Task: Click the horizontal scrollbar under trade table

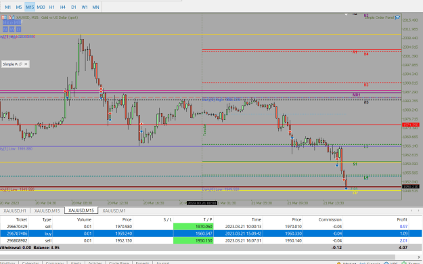Action: [198, 257]
